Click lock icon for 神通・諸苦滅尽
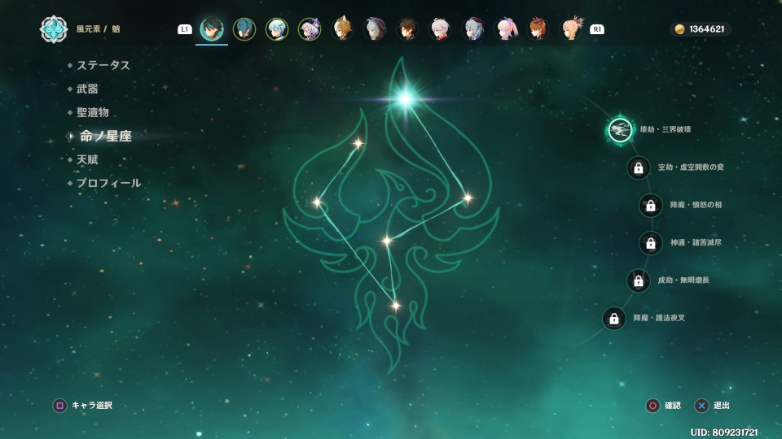The height and width of the screenshot is (439, 782). tap(650, 243)
